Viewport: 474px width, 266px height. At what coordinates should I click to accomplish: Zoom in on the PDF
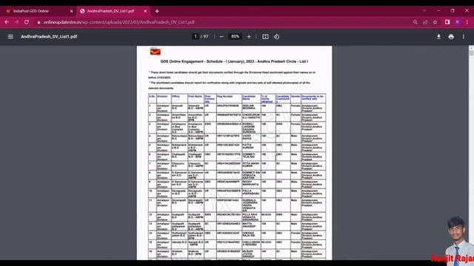point(249,36)
